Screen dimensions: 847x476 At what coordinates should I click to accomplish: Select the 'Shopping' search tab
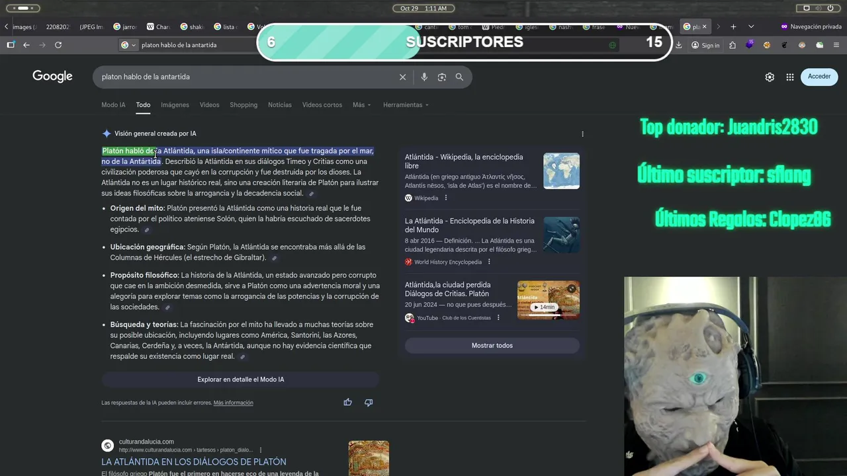(x=244, y=105)
